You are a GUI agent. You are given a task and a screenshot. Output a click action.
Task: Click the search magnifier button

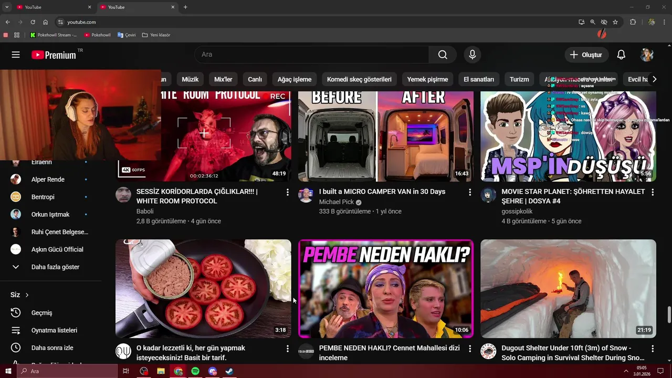click(443, 55)
